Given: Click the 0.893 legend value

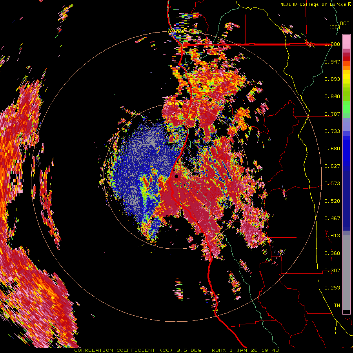Looking at the screenshot, I should (332, 79).
